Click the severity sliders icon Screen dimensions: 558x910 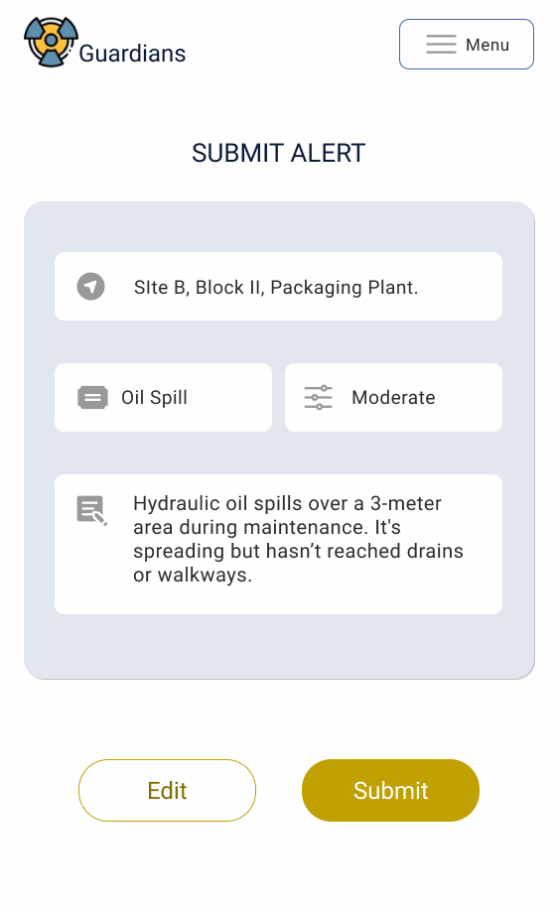pos(318,398)
